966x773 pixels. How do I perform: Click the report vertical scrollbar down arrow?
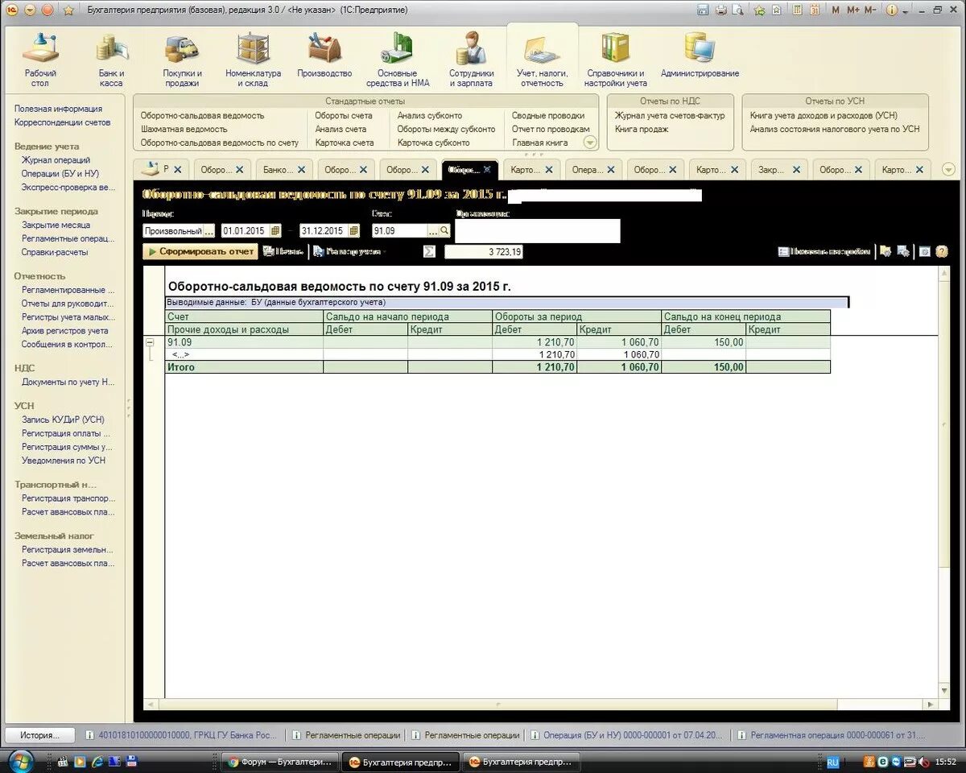(x=944, y=691)
